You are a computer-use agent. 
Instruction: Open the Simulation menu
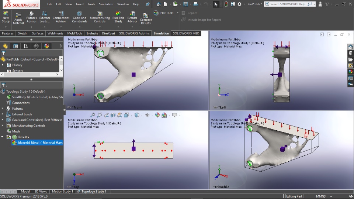click(106, 4)
